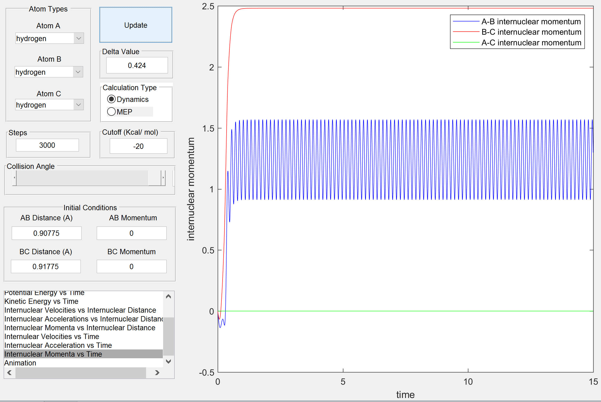Open the Atom B element dropdown
This screenshot has height=402, width=601.
[78, 72]
